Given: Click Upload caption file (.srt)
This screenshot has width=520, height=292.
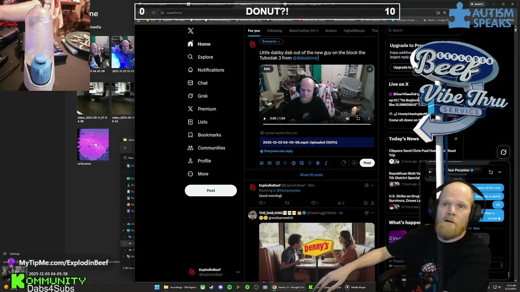Looking at the screenshot, I should click(x=278, y=133).
